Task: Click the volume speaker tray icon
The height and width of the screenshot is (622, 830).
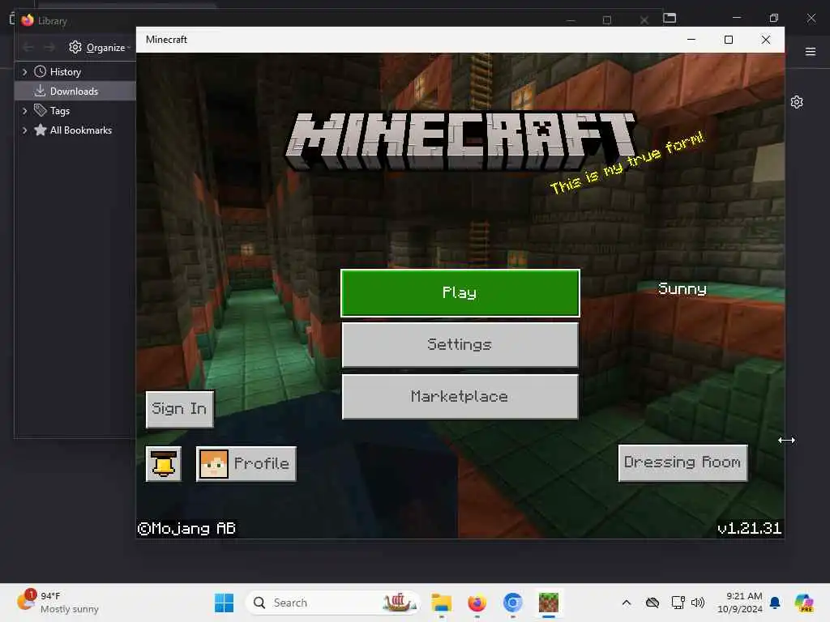Action: [698, 603]
